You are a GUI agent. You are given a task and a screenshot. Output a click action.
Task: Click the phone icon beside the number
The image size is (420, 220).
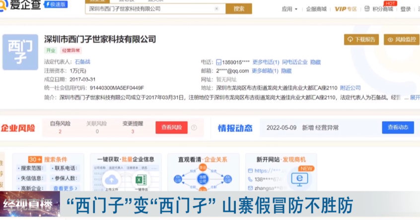(x=218, y=62)
